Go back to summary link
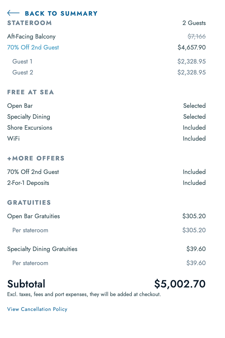225x338 pixels. pos(61,14)
